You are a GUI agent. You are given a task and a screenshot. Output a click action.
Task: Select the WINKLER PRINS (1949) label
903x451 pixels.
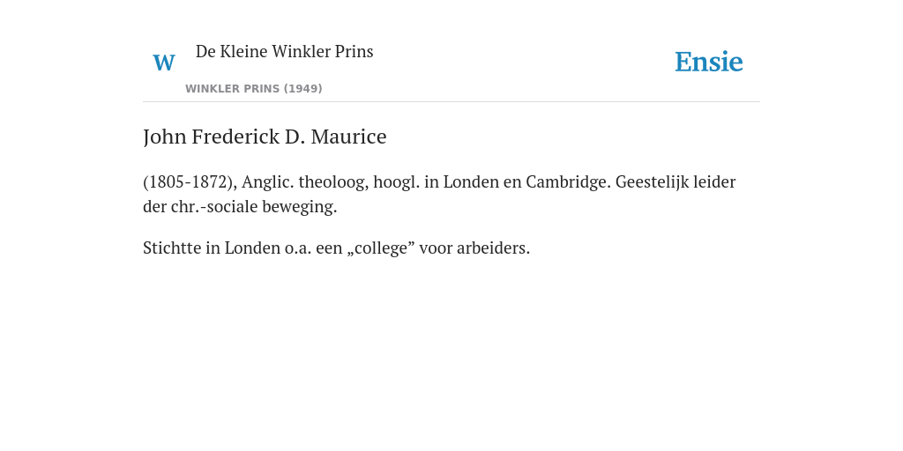click(x=254, y=89)
